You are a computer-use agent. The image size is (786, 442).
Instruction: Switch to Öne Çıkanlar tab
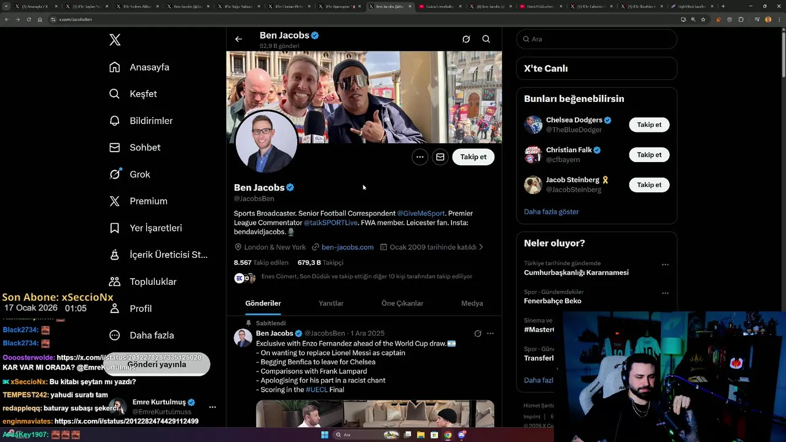click(x=402, y=303)
